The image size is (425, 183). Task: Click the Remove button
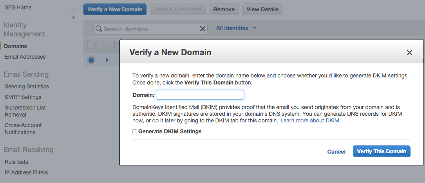coord(224,9)
